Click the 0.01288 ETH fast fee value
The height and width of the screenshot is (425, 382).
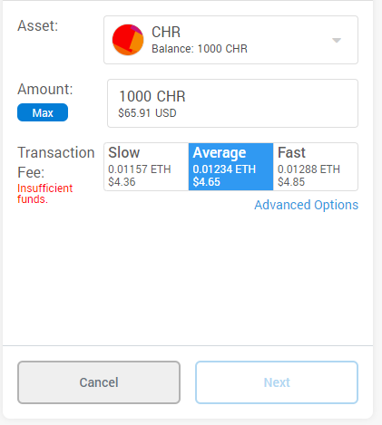click(309, 169)
